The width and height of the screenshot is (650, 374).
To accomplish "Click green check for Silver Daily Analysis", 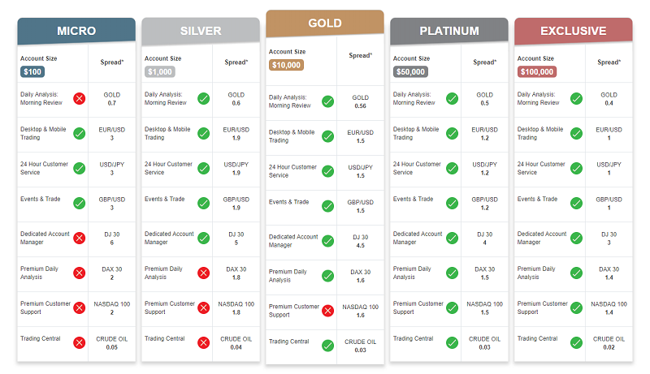I will (204, 98).
